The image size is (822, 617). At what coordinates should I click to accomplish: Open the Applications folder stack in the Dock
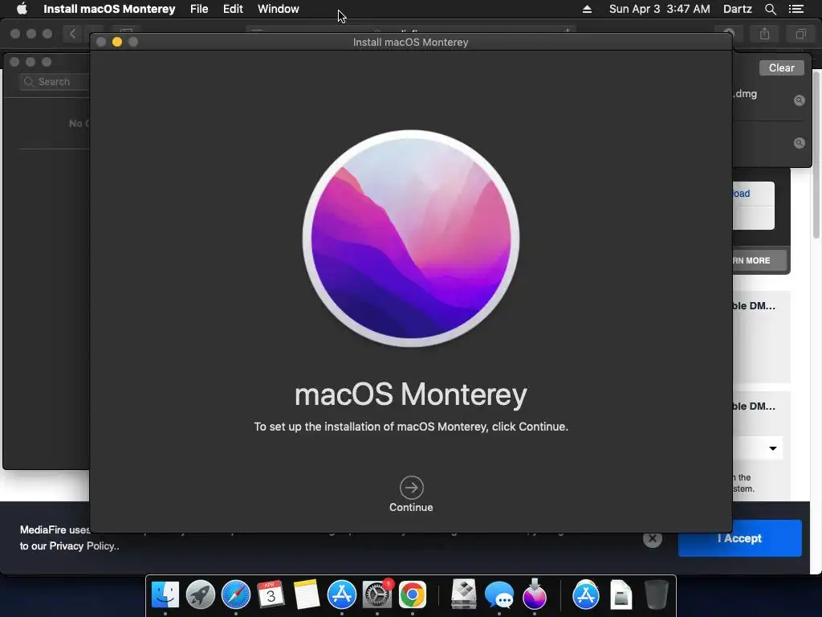[585, 595]
